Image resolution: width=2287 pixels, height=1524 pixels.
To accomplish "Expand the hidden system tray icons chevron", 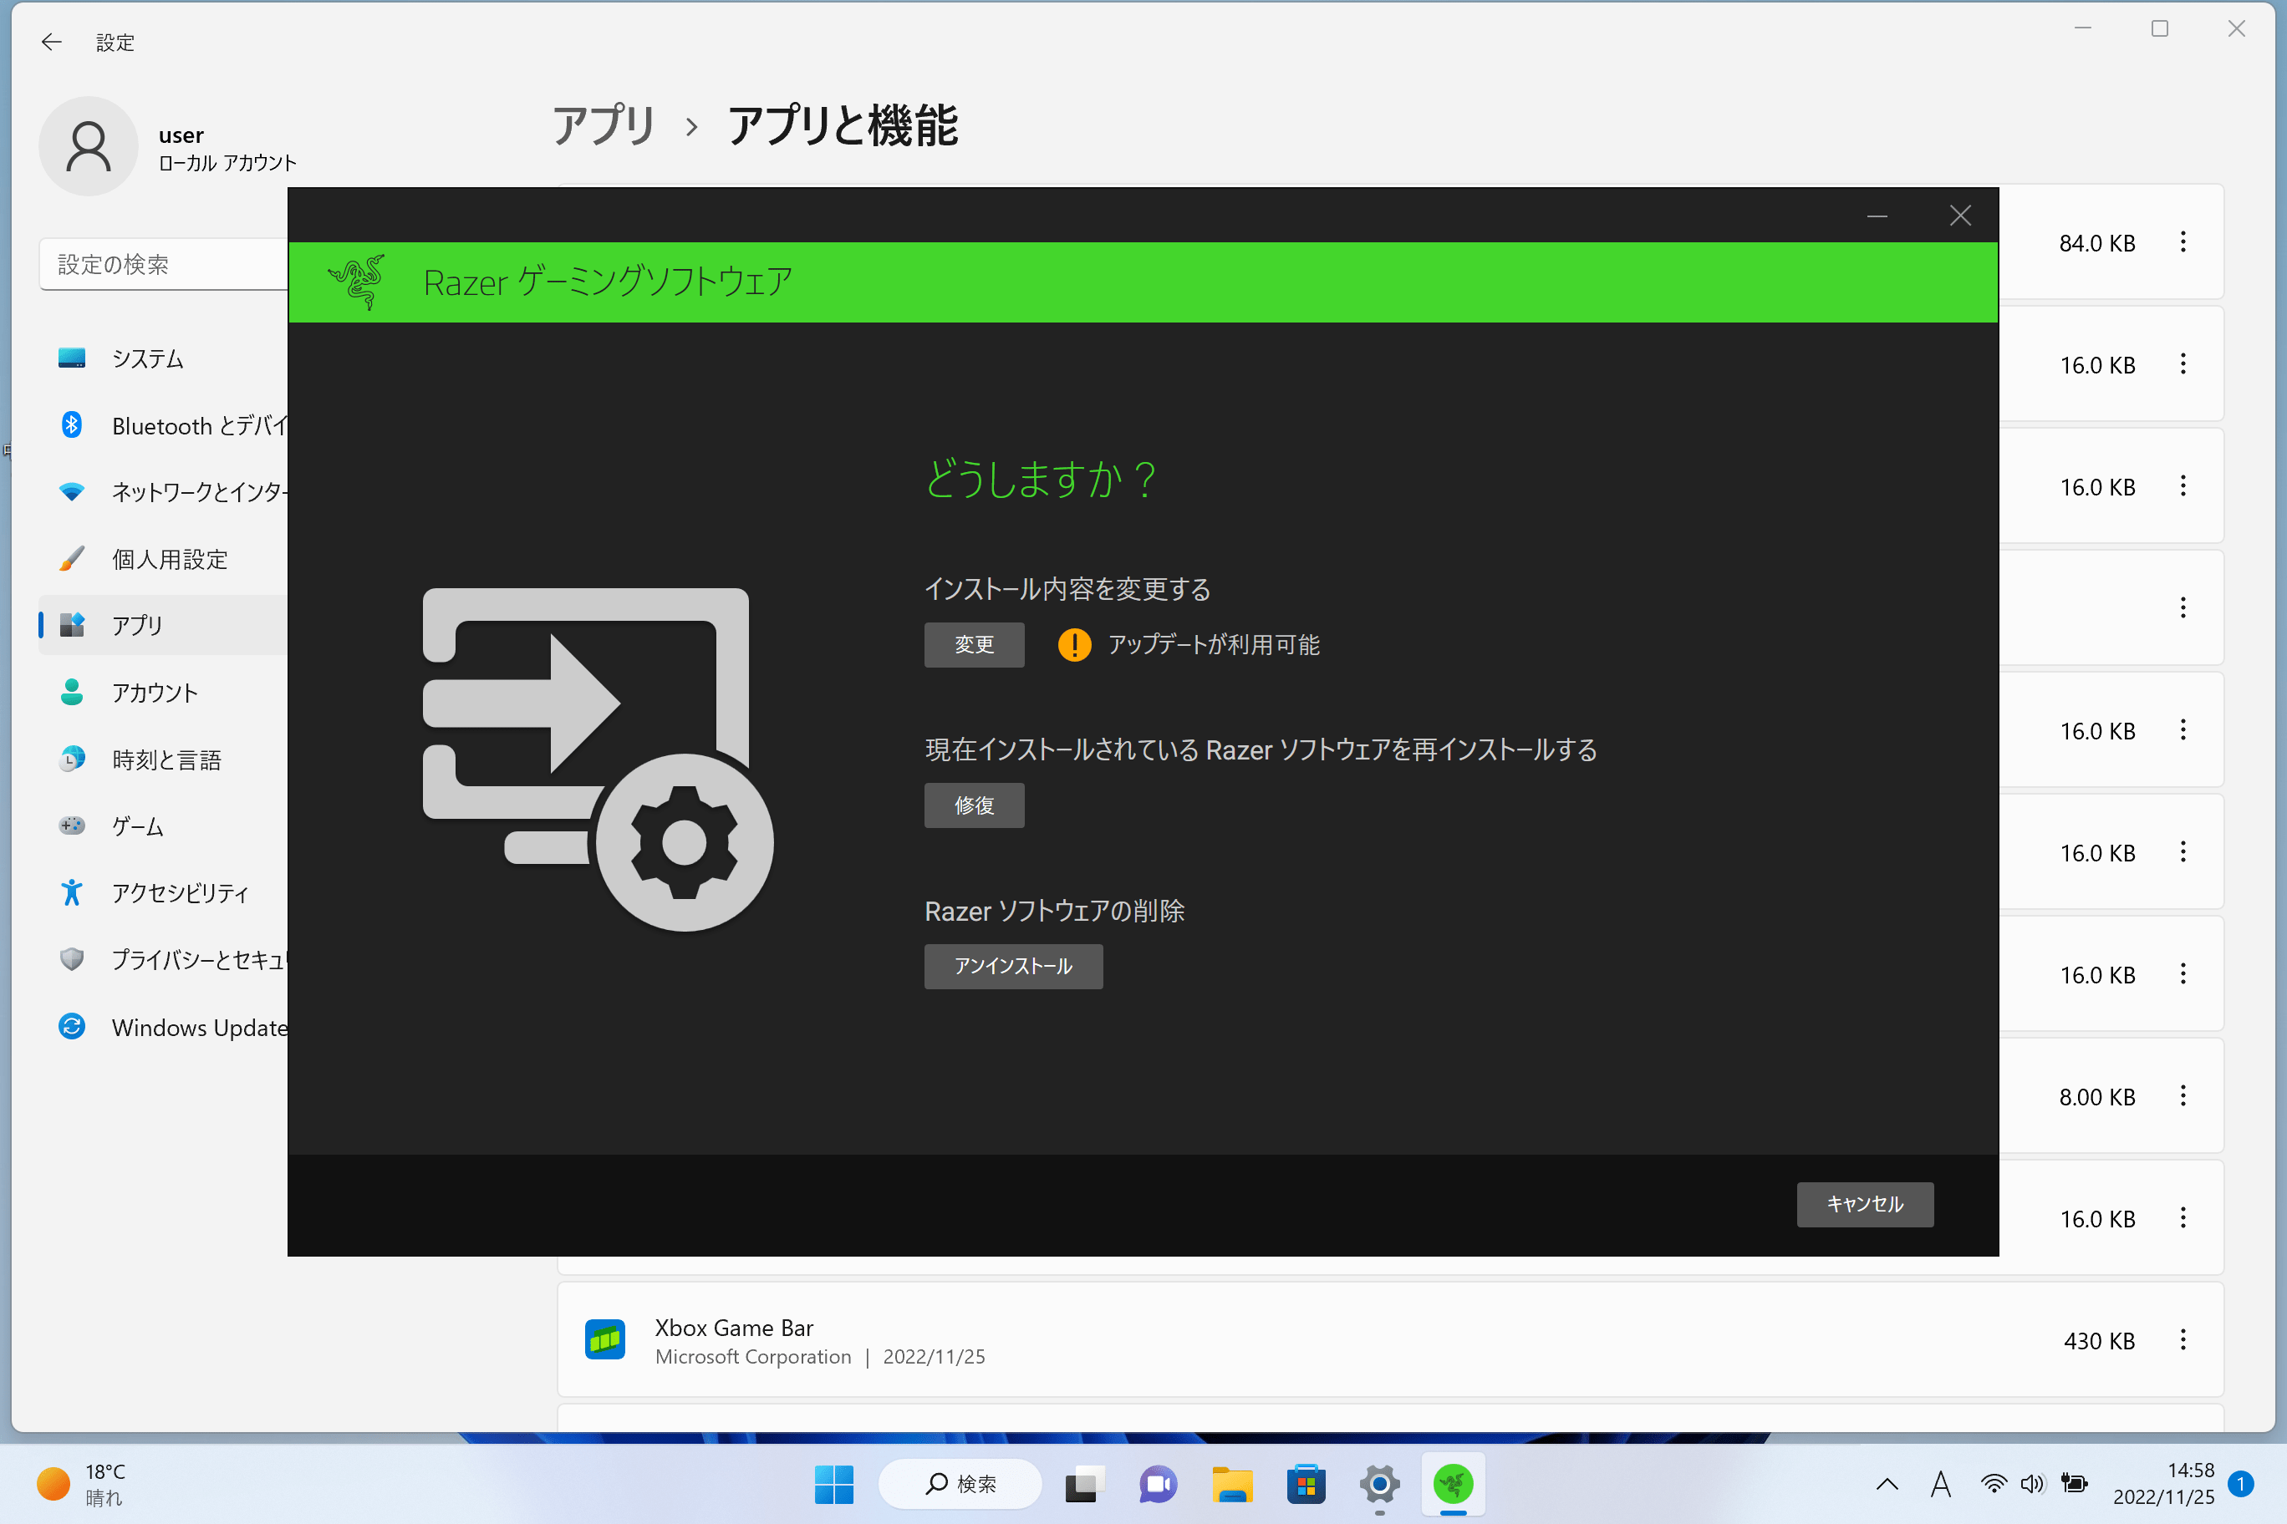I will [1887, 1483].
